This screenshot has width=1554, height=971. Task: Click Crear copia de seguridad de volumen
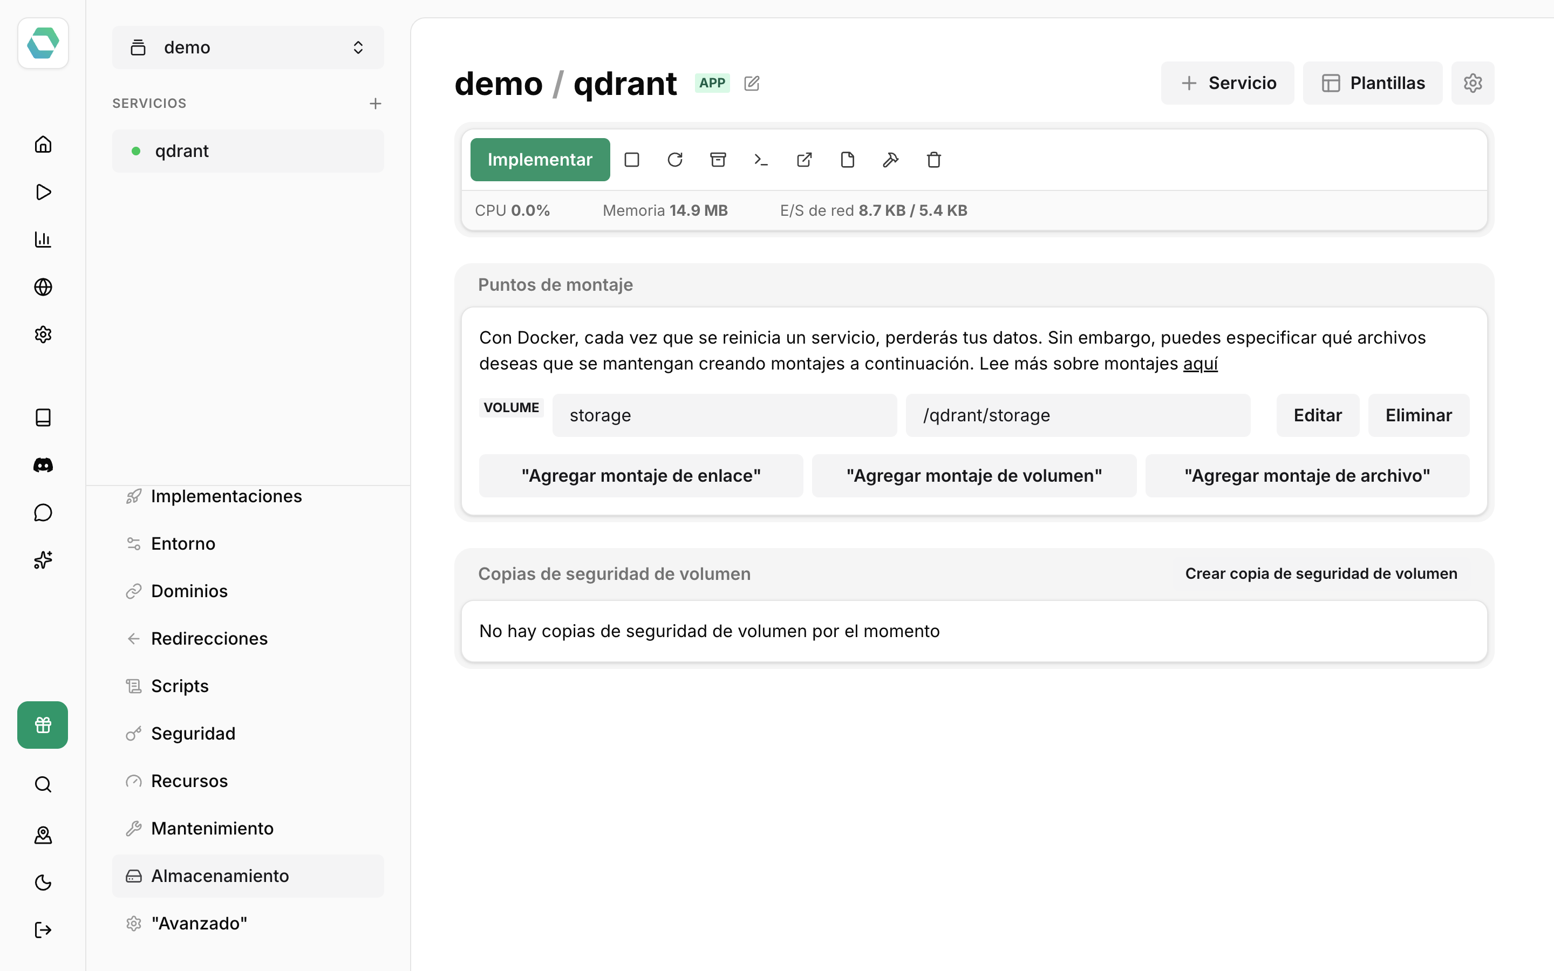tap(1321, 573)
